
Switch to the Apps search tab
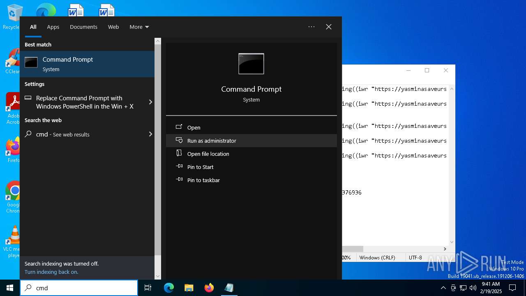pyautogui.click(x=53, y=27)
